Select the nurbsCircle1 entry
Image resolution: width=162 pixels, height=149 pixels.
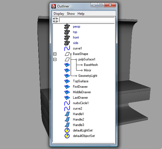81,103
